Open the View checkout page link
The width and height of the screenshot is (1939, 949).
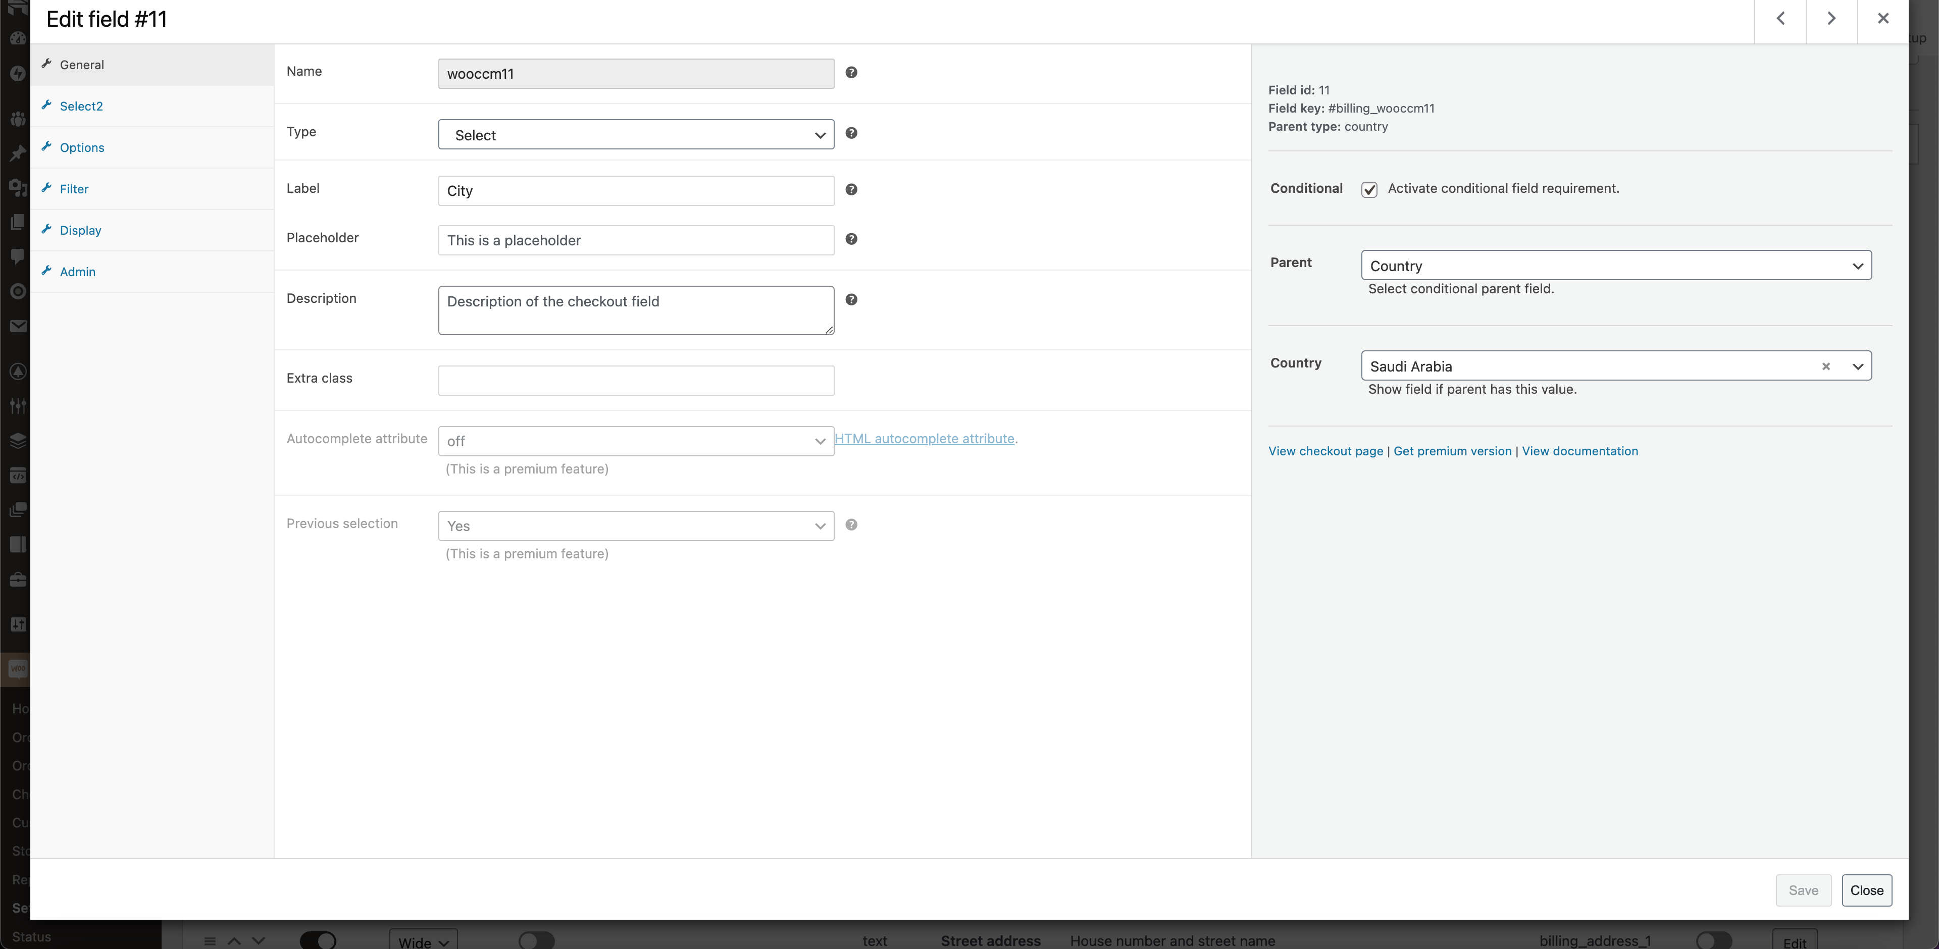tap(1325, 451)
